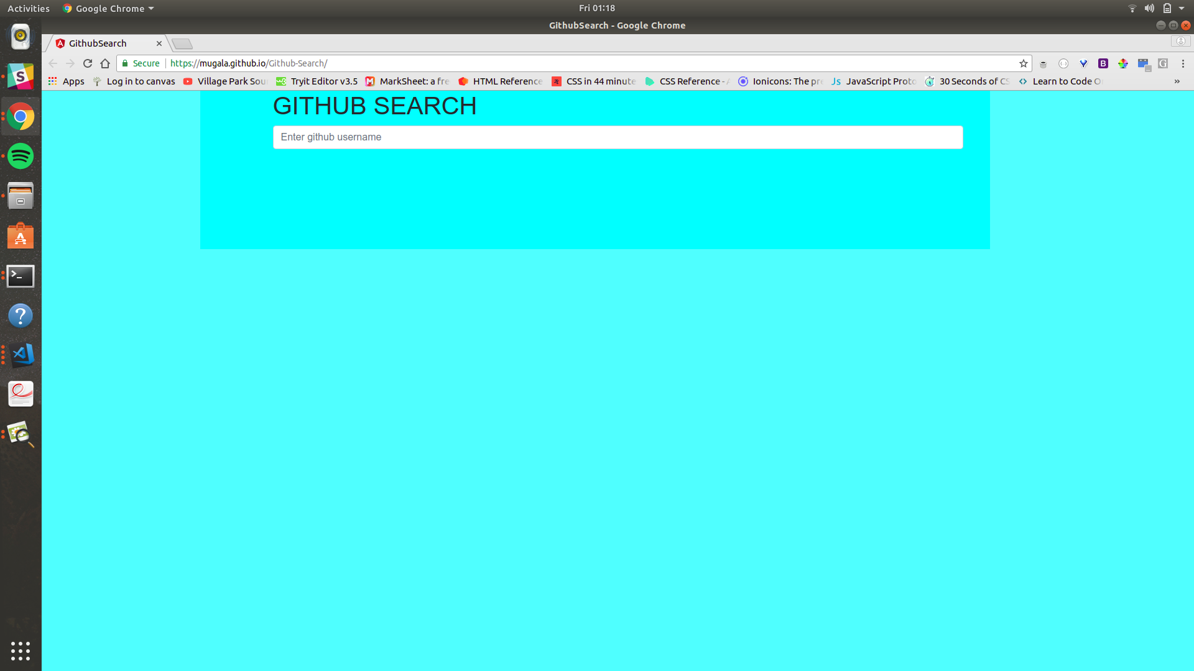Open the CSS in 44 minutes bookmark

tap(594, 81)
